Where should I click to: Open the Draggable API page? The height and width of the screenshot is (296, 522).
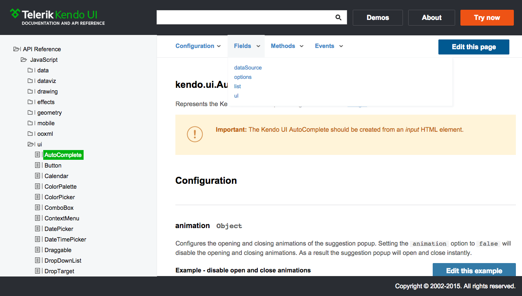point(58,250)
